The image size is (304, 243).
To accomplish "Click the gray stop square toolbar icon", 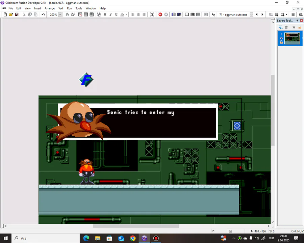I will coord(293,15).
